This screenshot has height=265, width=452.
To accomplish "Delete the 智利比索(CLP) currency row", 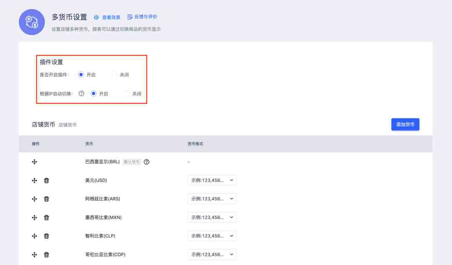I will [x=46, y=236].
